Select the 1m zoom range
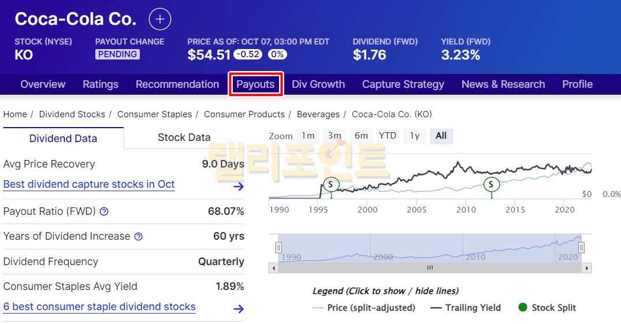Screen dimensions: 621x324 308,136
